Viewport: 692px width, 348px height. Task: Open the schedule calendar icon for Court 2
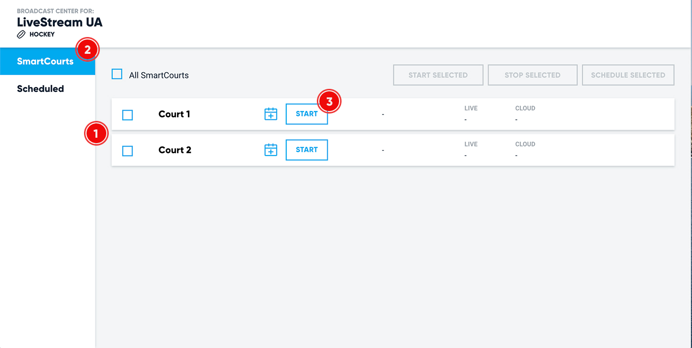[x=271, y=150]
